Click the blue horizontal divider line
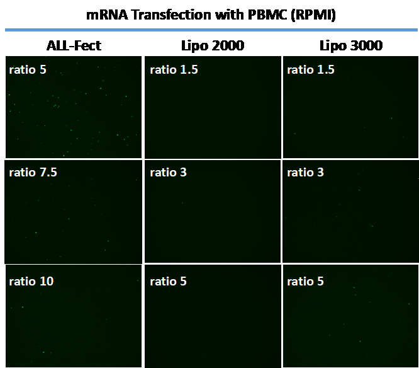Screen dimensions: 419x368 [x=211, y=30]
